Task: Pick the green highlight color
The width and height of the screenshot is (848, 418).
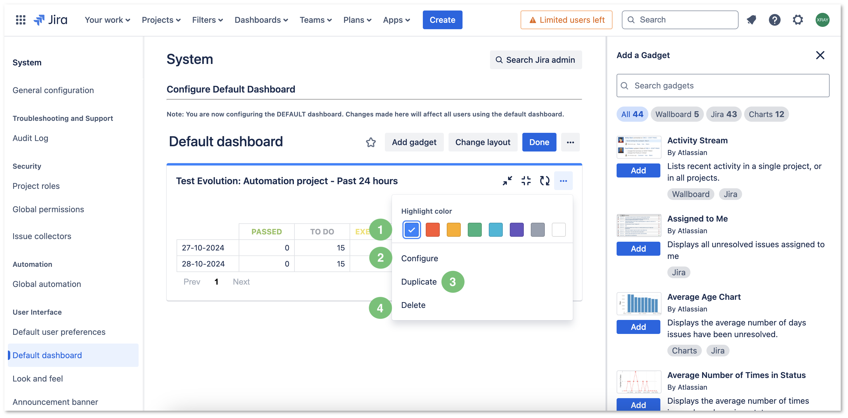Action: 474,230
